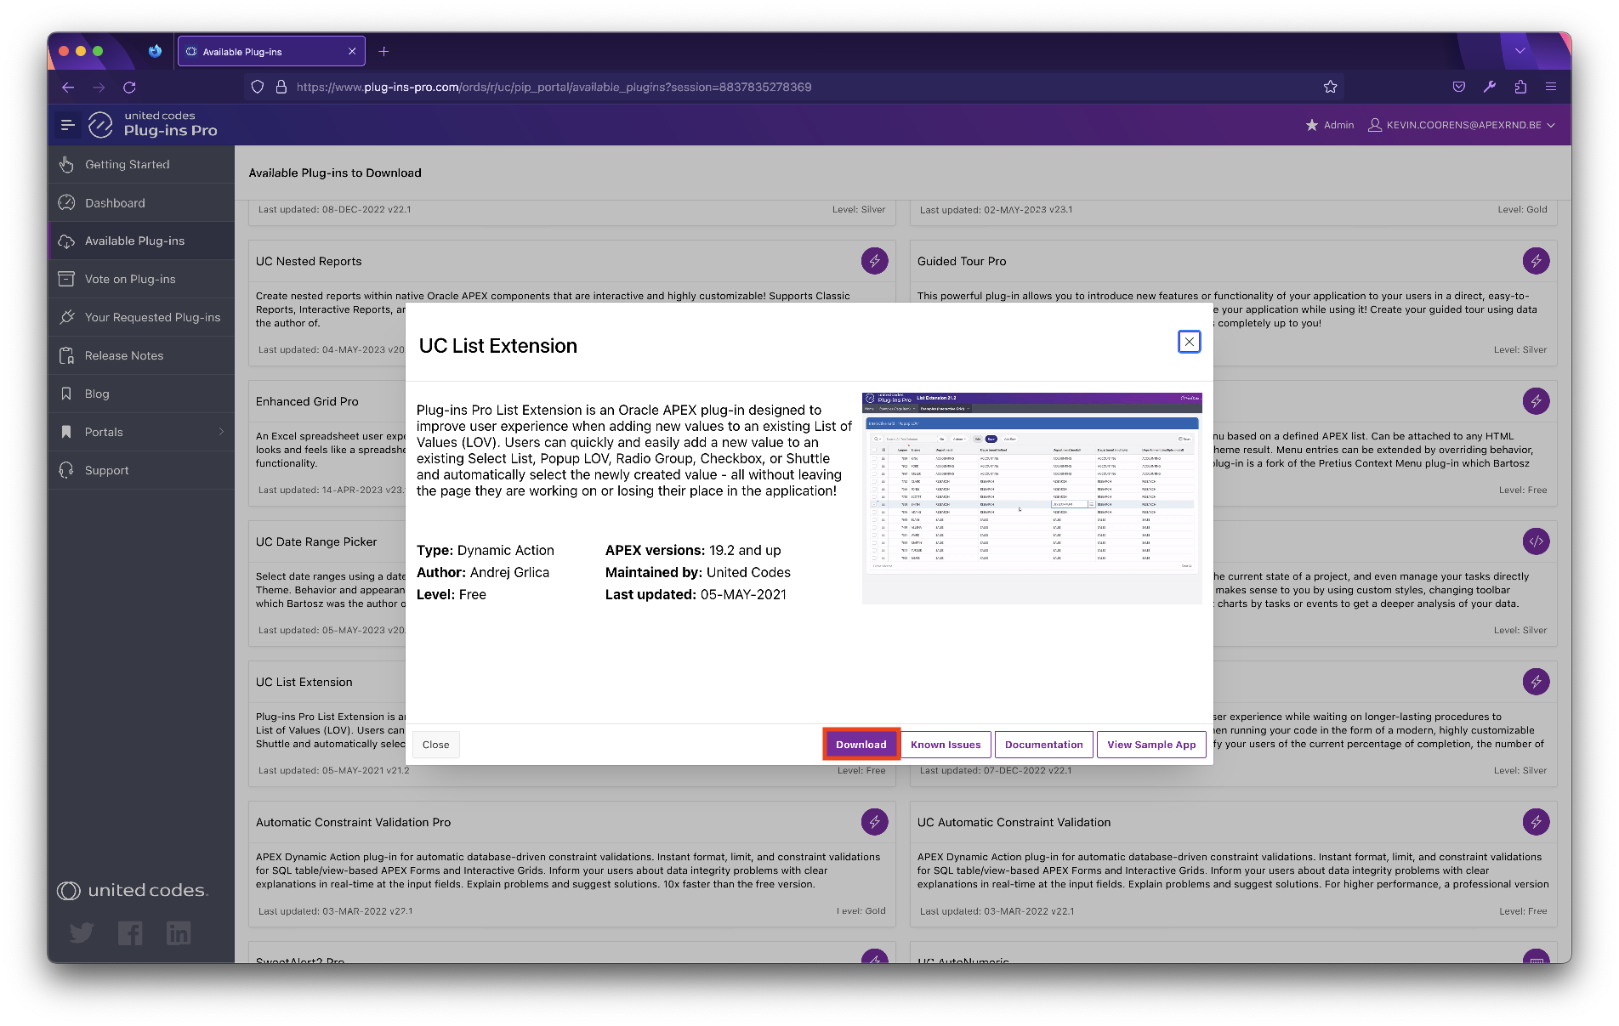Open the KEVIN.COORENS user account dropdown
Image resolution: width=1619 pixels, height=1026 pixels.
(x=1461, y=125)
